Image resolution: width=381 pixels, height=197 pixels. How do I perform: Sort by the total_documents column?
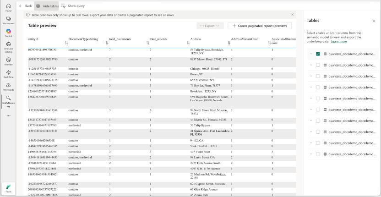coord(110,43)
